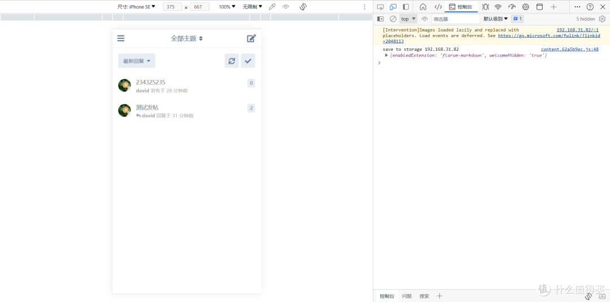The height and width of the screenshot is (302, 610).
Task: Click the 'save to storage 192.168.31.82' log message
Action: point(421,49)
